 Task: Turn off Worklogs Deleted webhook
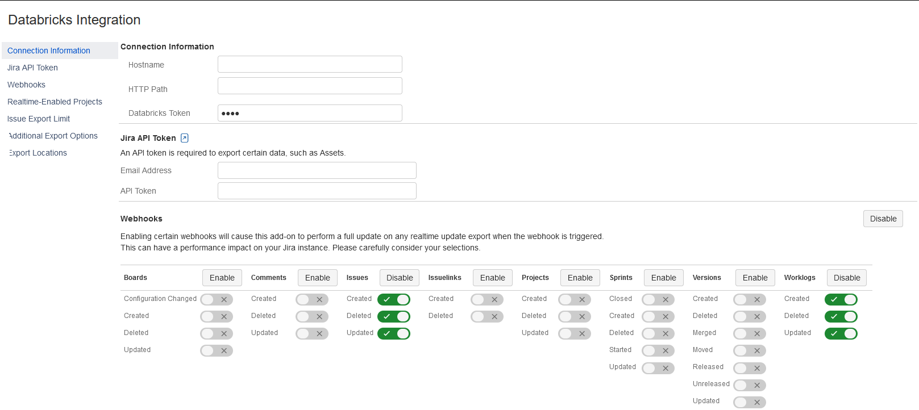[841, 316]
